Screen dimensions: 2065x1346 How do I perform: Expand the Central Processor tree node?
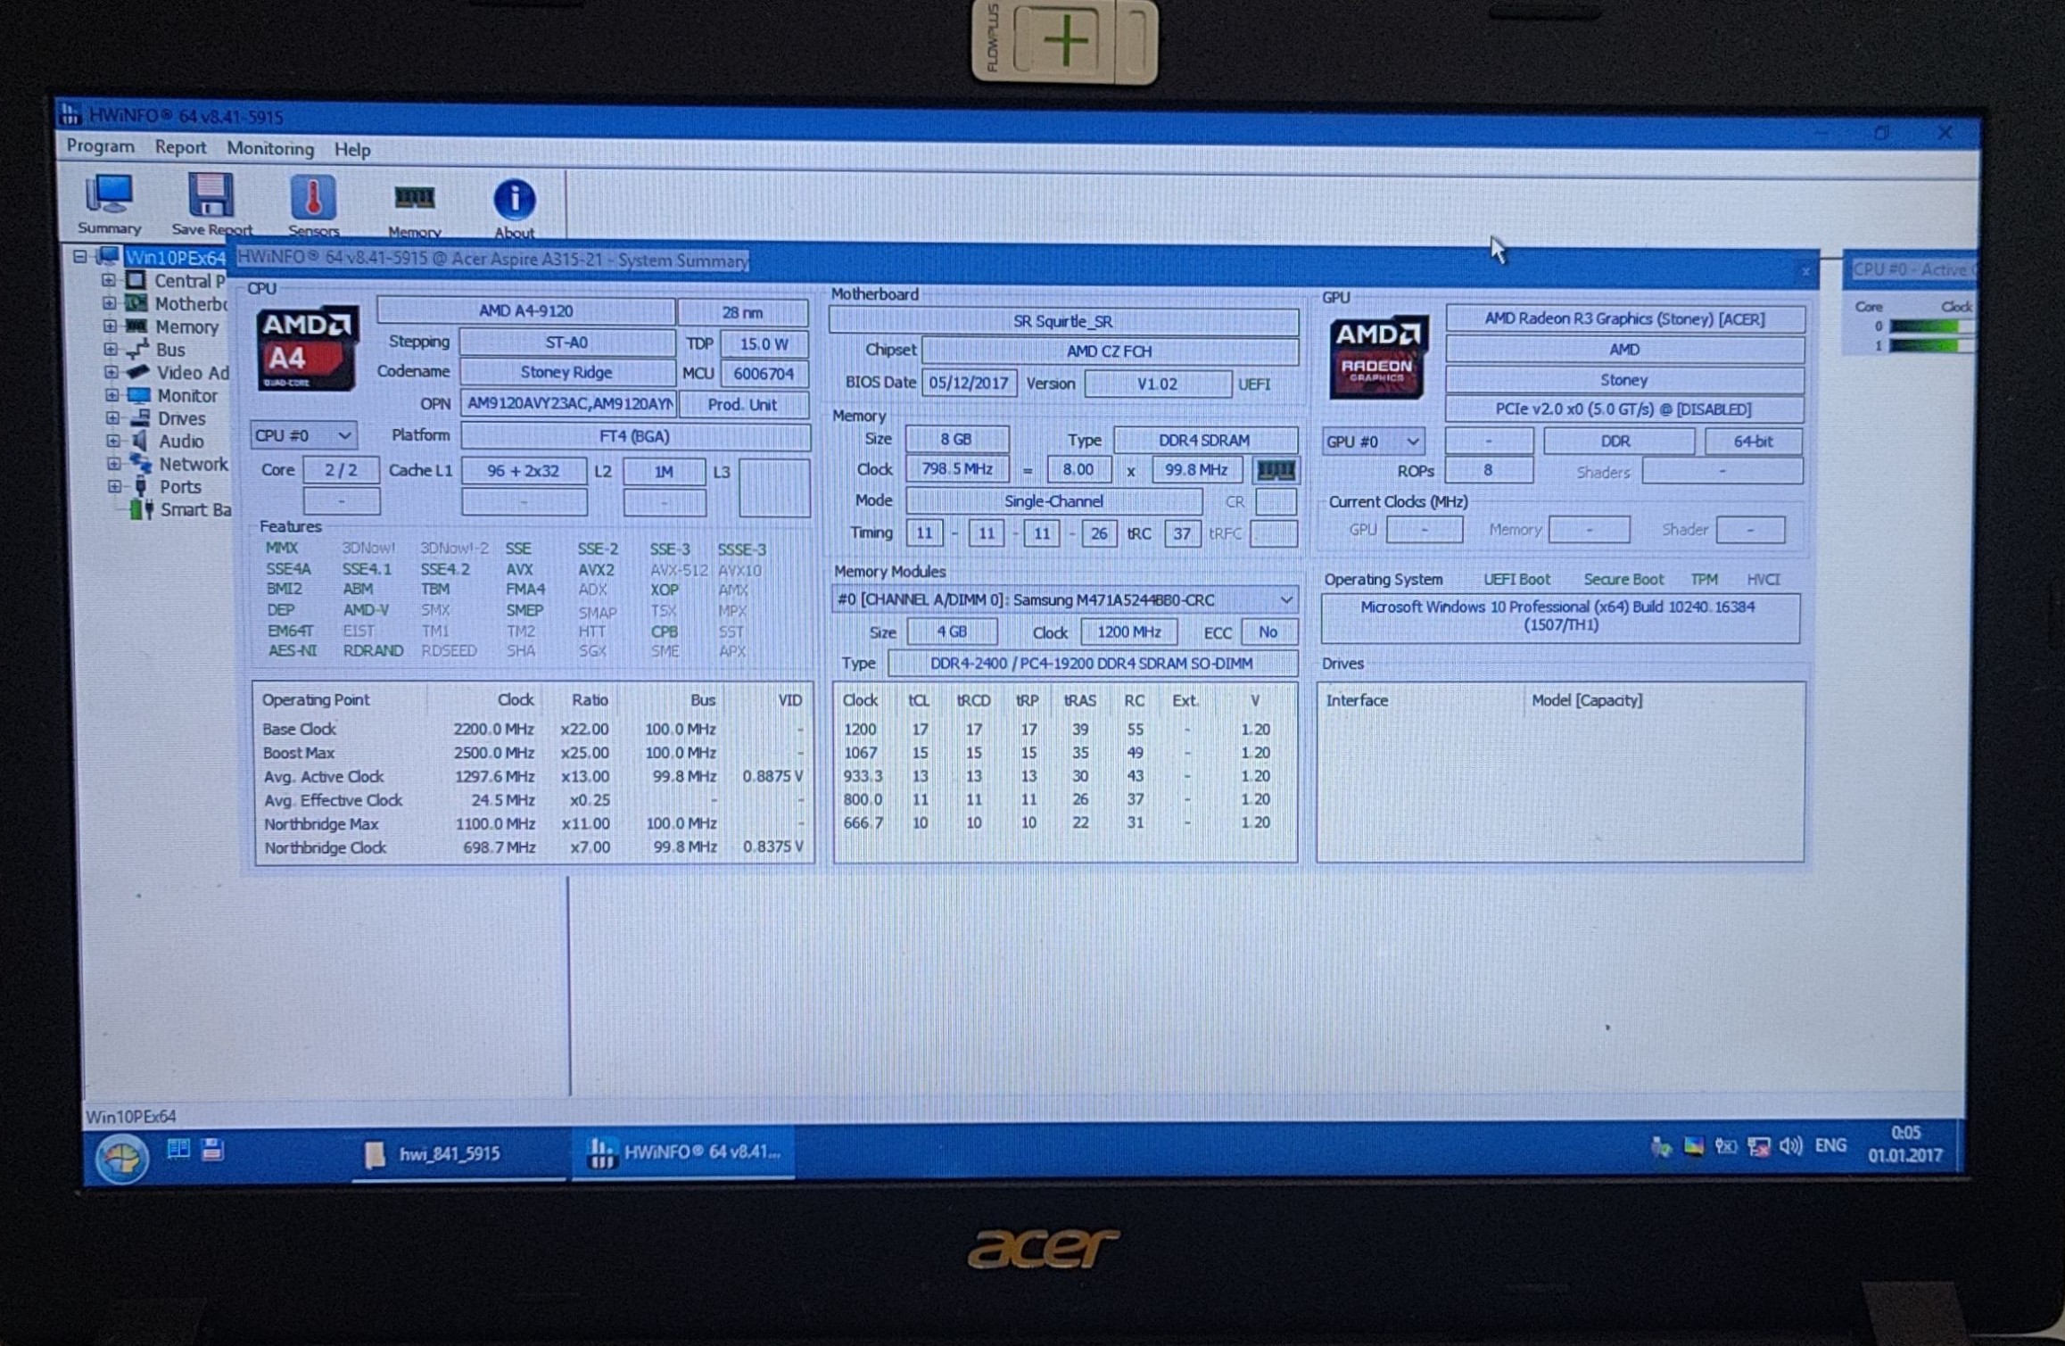[x=108, y=280]
